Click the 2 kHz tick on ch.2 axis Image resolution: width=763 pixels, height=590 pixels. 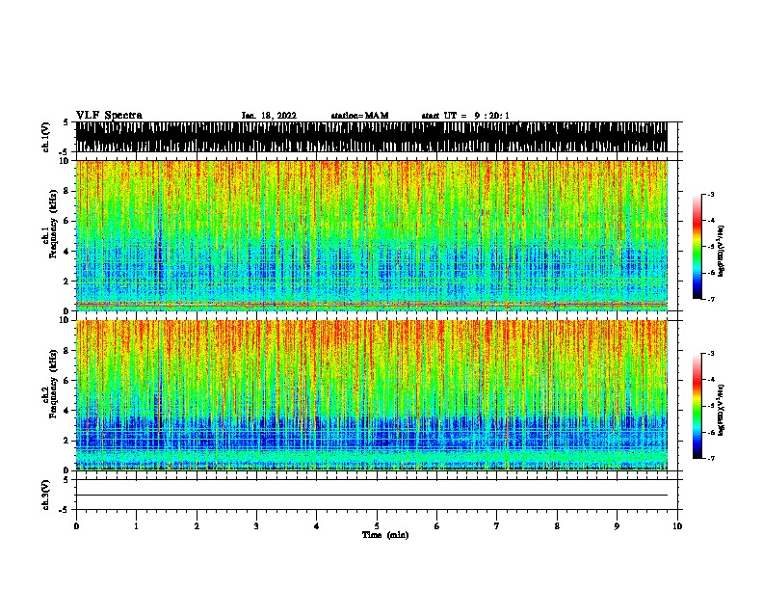coord(66,441)
